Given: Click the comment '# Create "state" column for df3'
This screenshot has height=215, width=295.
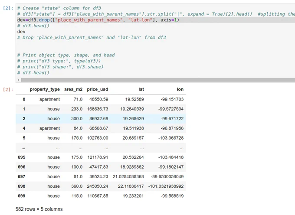Looking at the screenshot, I should (59, 8).
